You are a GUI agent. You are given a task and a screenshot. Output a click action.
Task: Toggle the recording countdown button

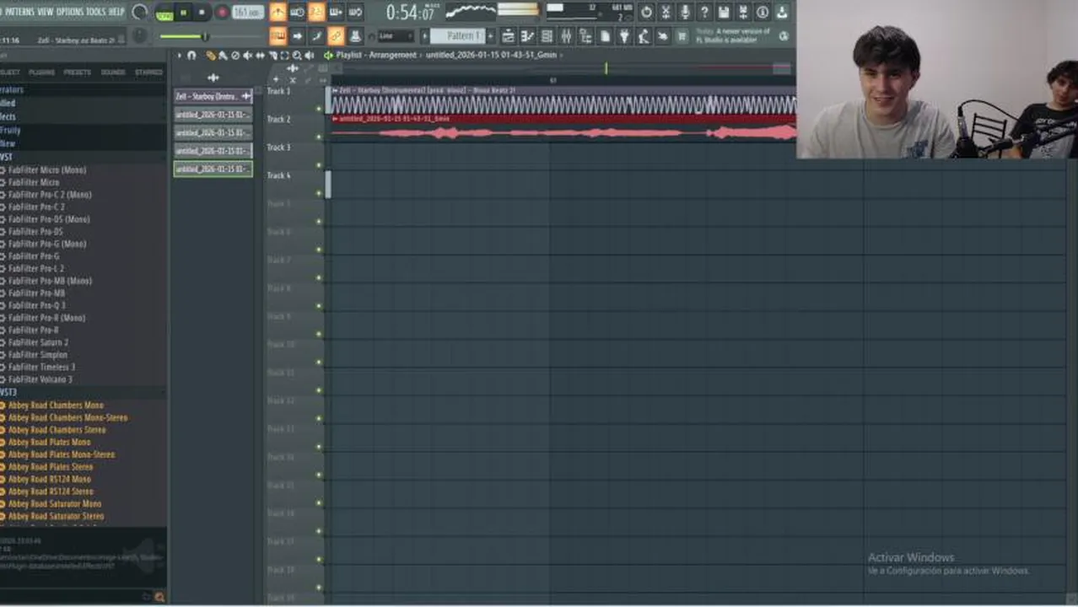point(316,12)
